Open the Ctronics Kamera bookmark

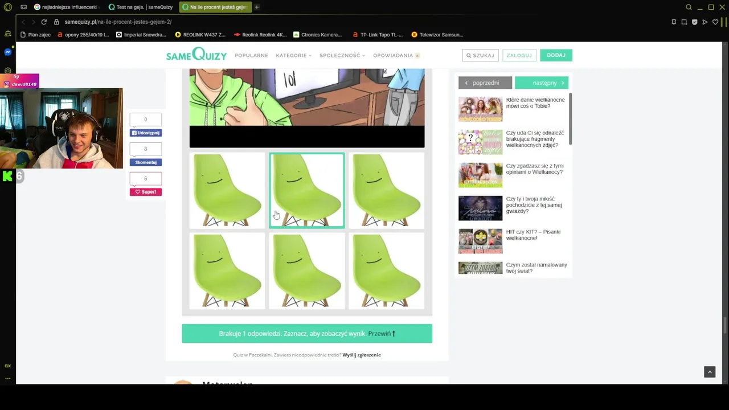[x=318, y=35]
